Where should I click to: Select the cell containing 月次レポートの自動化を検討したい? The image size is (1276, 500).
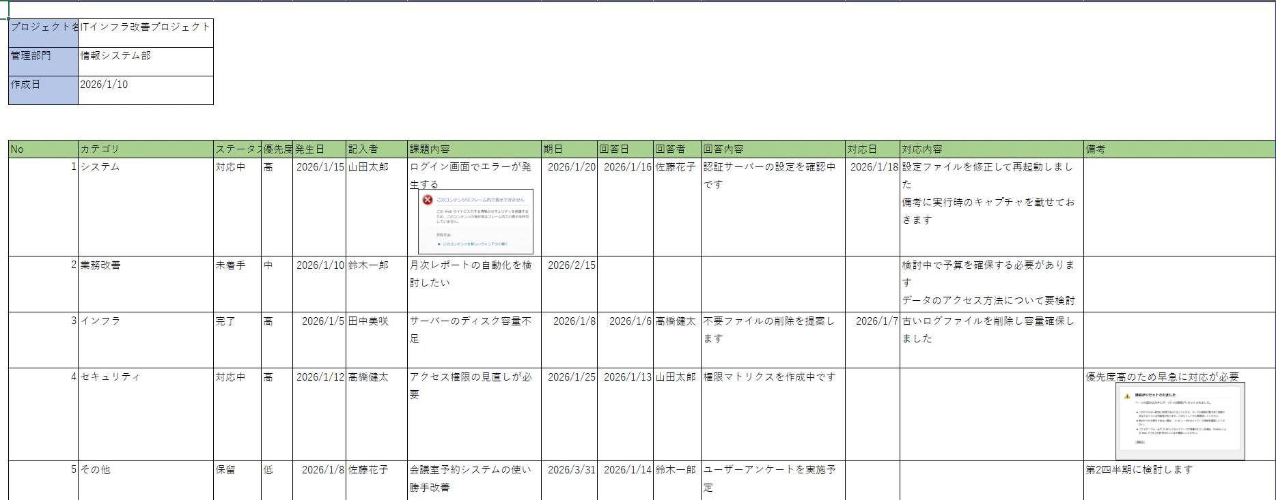[x=474, y=284]
